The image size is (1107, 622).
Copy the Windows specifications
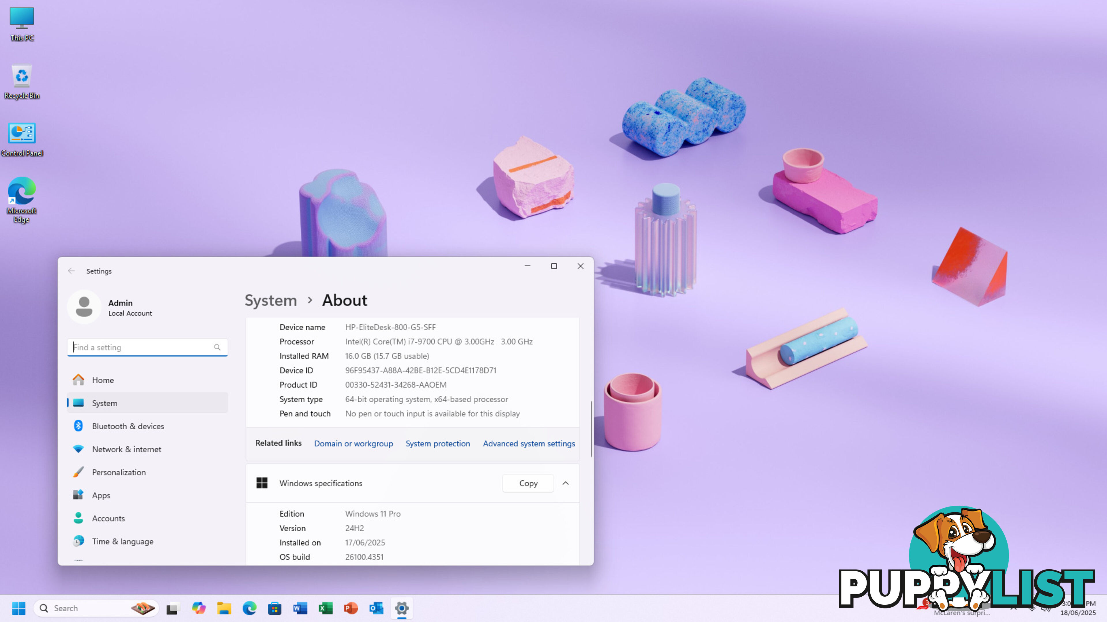tap(528, 483)
